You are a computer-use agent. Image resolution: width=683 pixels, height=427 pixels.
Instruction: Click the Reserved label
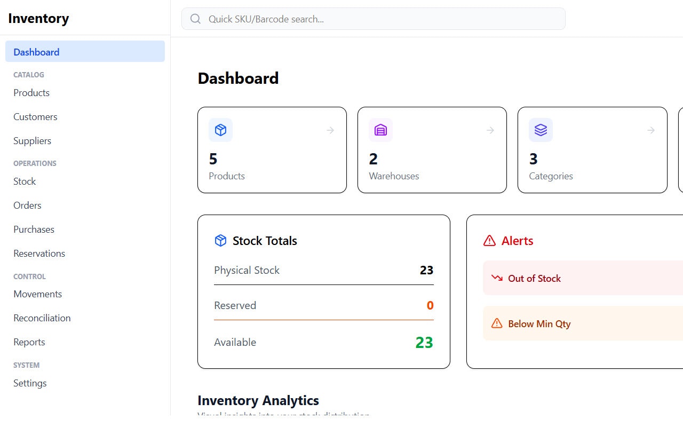pos(235,306)
